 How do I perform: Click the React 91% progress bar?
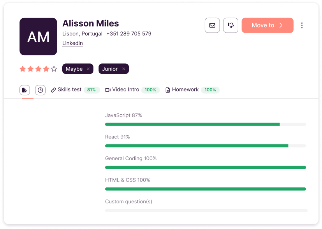coord(205,146)
